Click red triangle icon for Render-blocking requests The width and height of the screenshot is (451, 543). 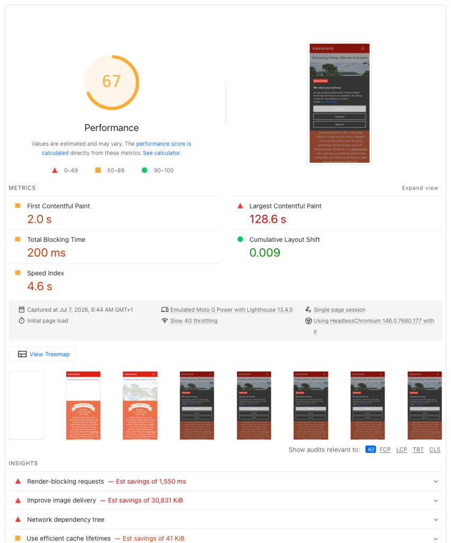pos(18,481)
